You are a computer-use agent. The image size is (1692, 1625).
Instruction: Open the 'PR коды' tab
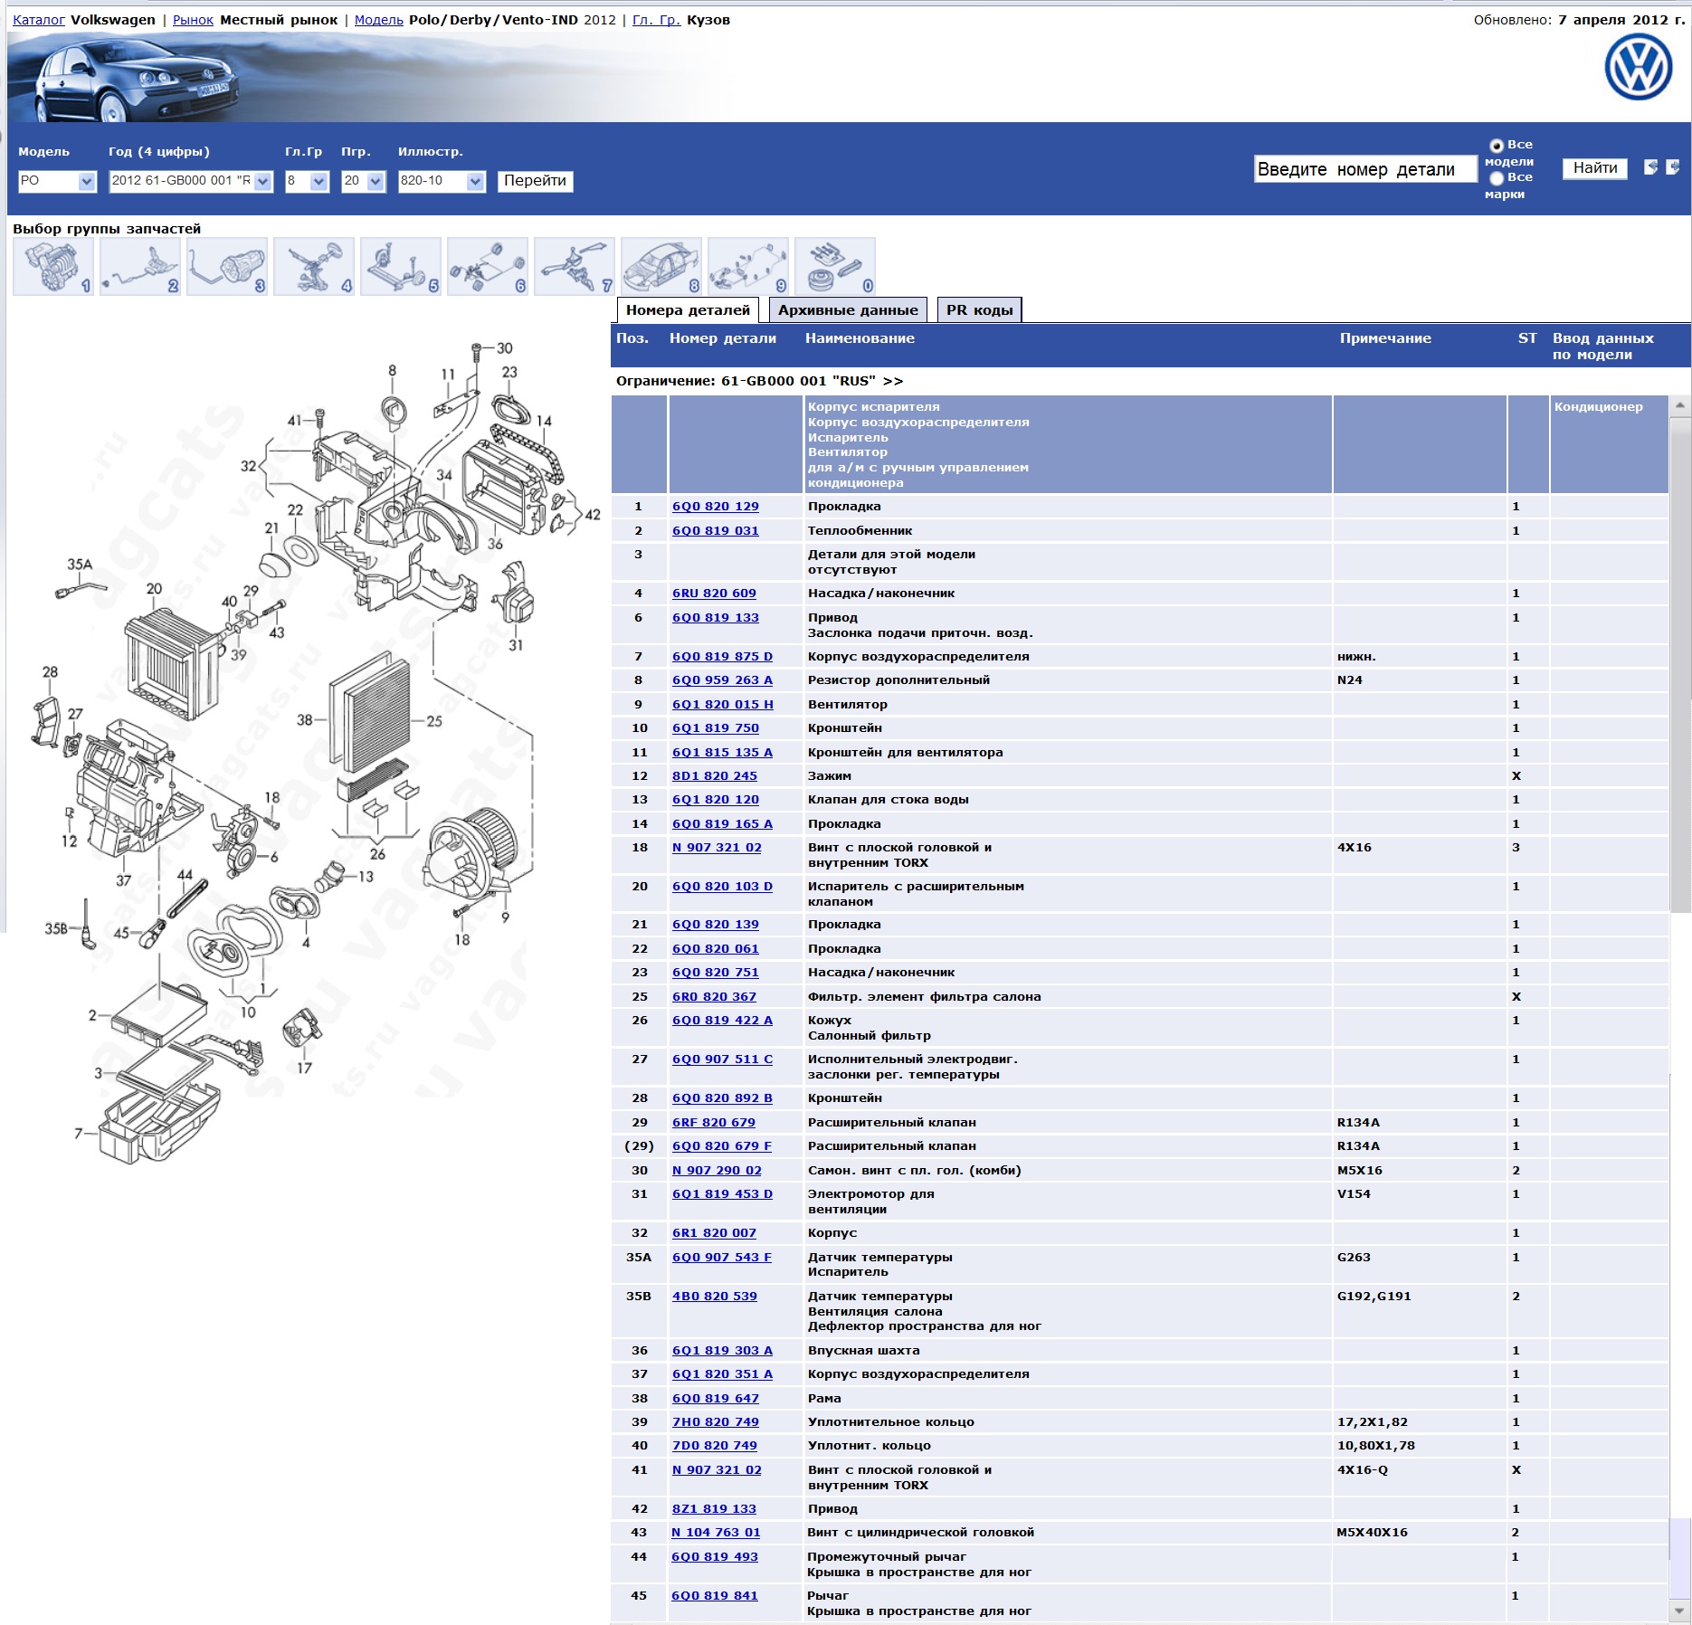pyautogui.click(x=979, y=310)
